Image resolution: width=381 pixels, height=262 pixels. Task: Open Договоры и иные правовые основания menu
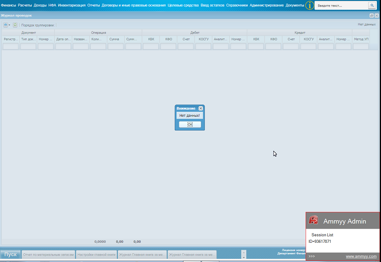pyautogui.click(x=133, y=5)
